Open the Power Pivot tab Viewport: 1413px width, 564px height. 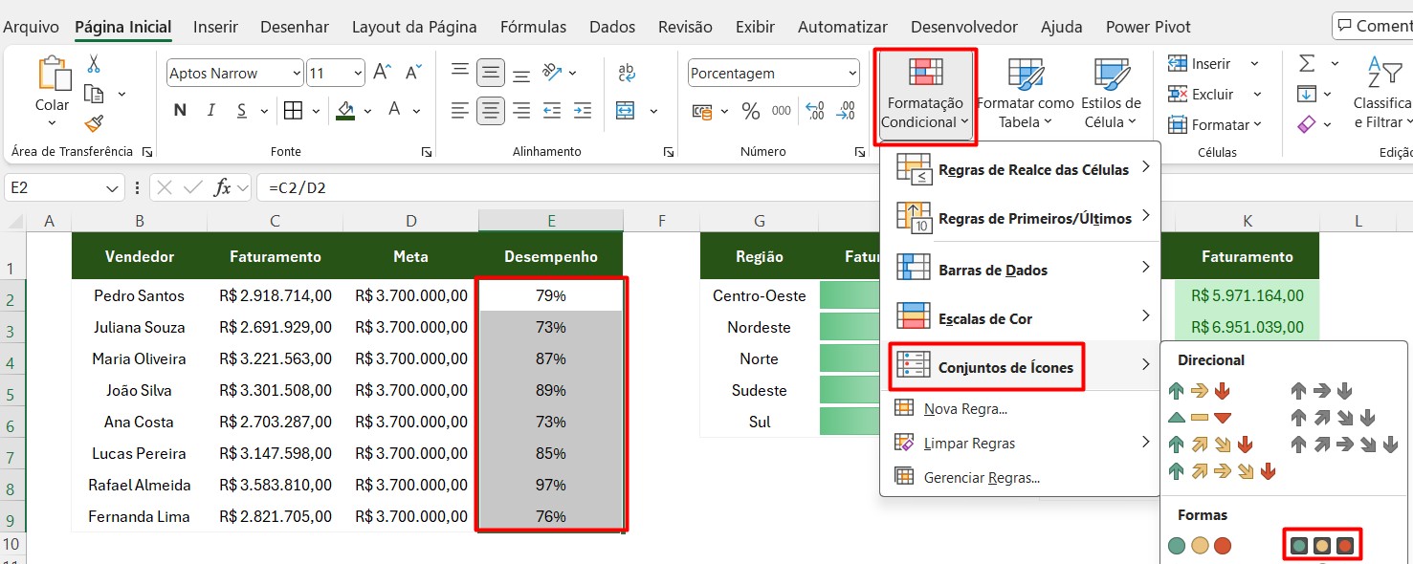pos(1148,27)
